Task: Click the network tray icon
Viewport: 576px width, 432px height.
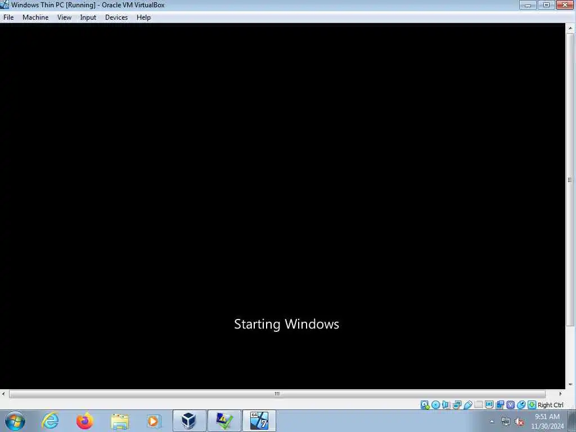Action: (x=506, y=422)
